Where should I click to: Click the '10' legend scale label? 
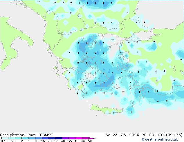pos(36,141)
